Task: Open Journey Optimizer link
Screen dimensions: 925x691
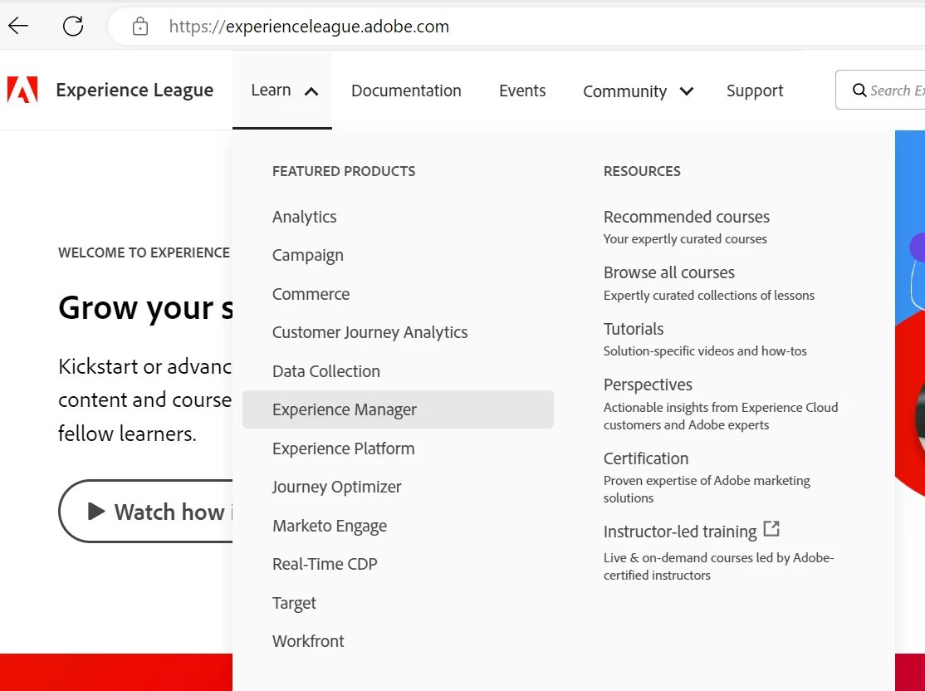Action: click(x=336, y=487)
